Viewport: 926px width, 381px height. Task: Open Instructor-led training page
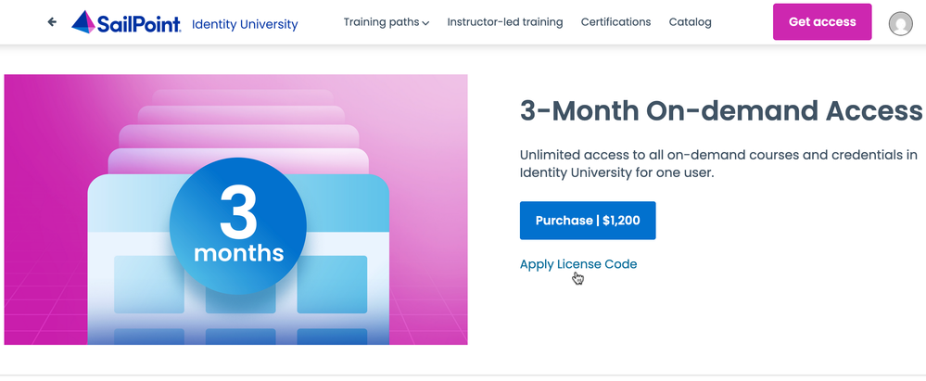[504, 22]
